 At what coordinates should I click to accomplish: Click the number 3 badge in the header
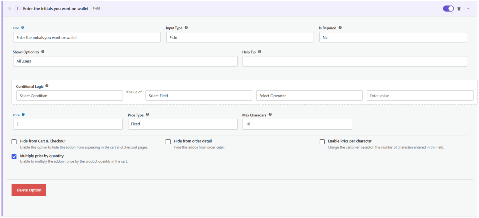click(x=17, y=9)
